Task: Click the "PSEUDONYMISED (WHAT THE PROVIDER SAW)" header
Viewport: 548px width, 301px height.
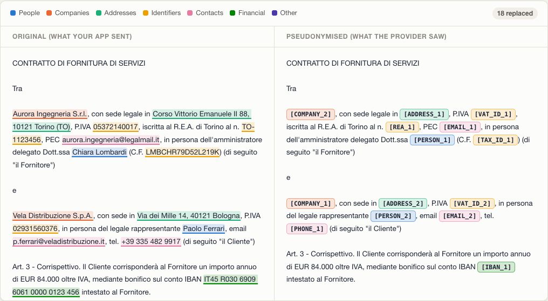Action: (366, 36)
